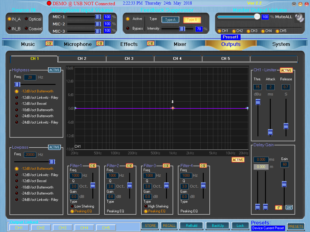Click the BackUp button

coord(218,226)
